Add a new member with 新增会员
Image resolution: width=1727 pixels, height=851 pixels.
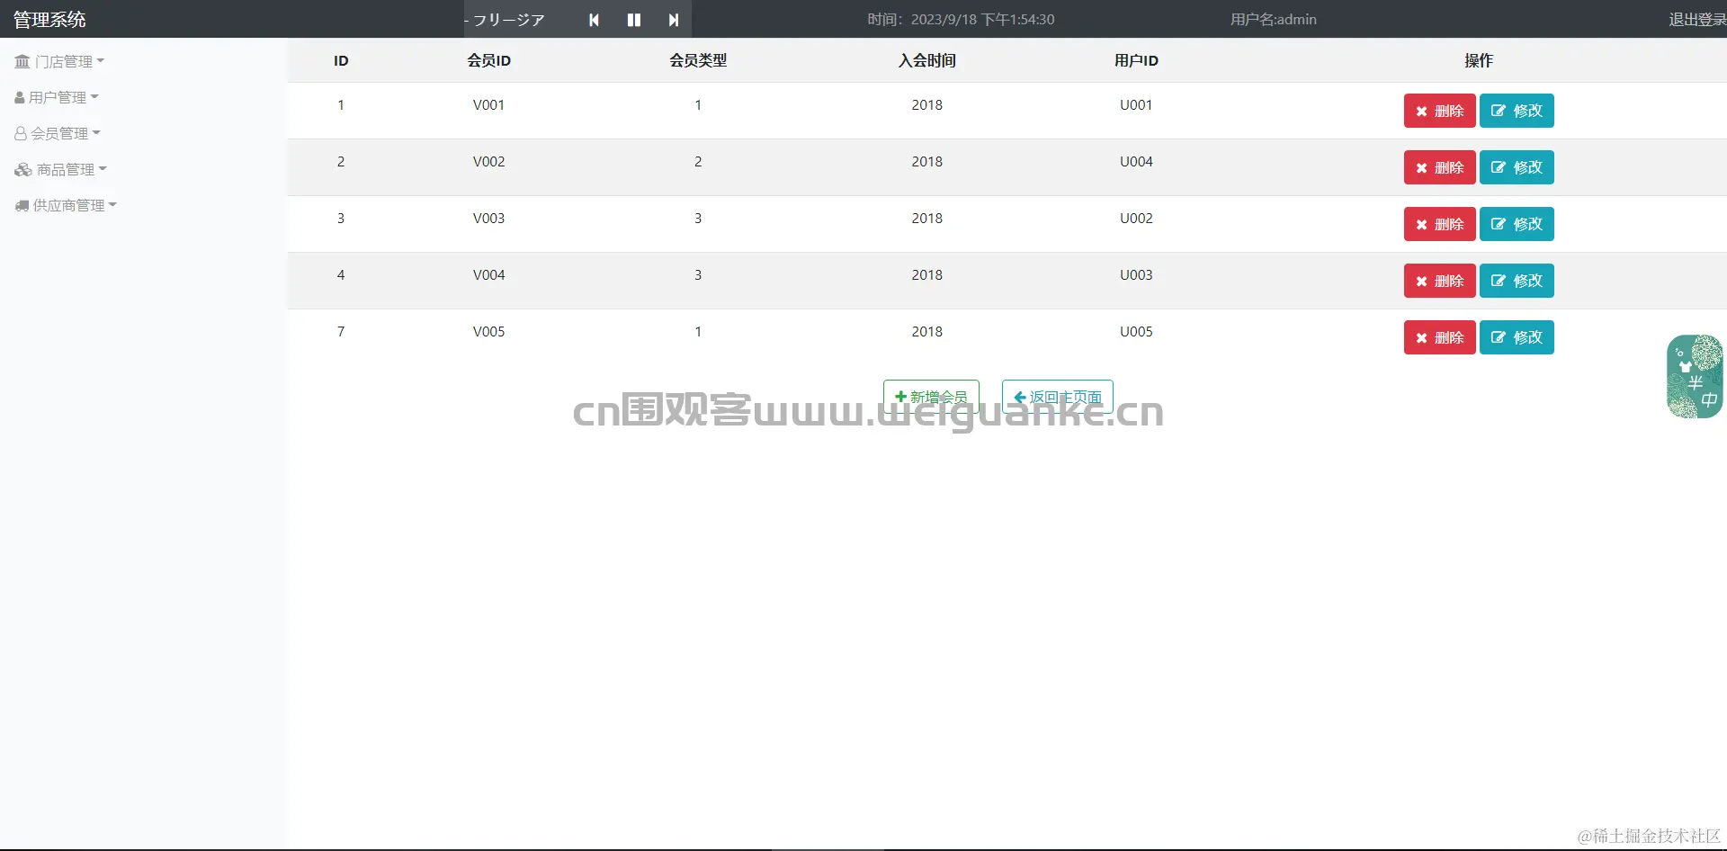(931, 397)
